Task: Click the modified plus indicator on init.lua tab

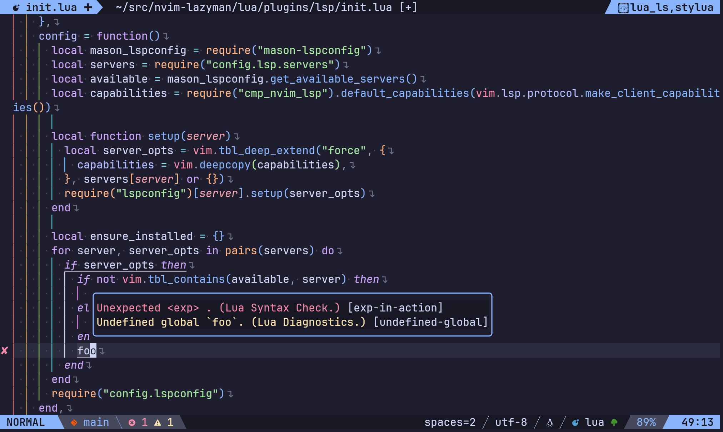Action: pyautogui.click(x=88, y=8)
